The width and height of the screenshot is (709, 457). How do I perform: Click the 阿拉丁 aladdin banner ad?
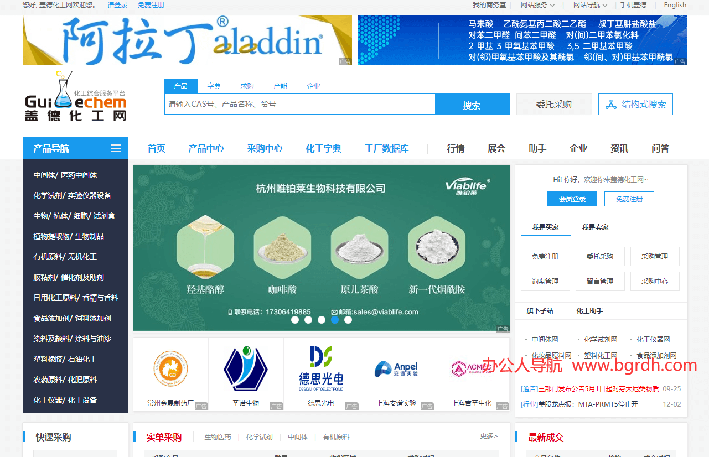point(187,40)
